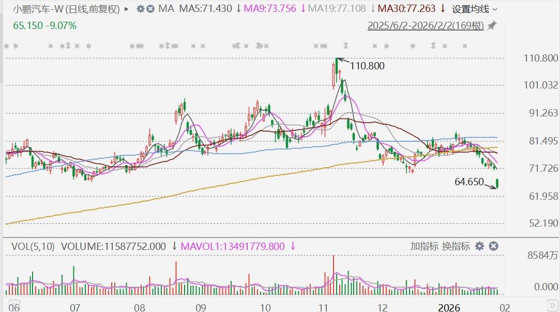Image resolution: width=560 pixels, height=312 pixels.
Task: Click the 换指标 switch indicator option
Action: pos(456,246)
